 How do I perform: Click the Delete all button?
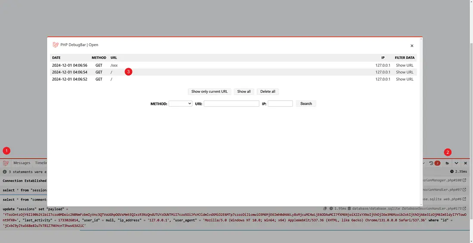tap(268, 92)
